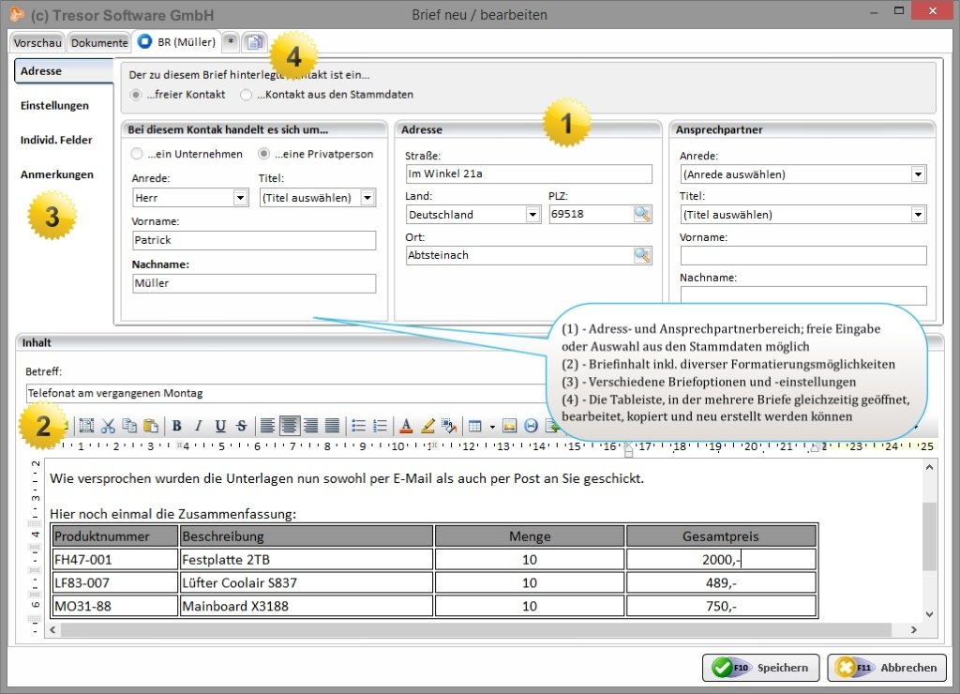Switch to the Vorschau tab
960x694 pixels.
point(37,42)
